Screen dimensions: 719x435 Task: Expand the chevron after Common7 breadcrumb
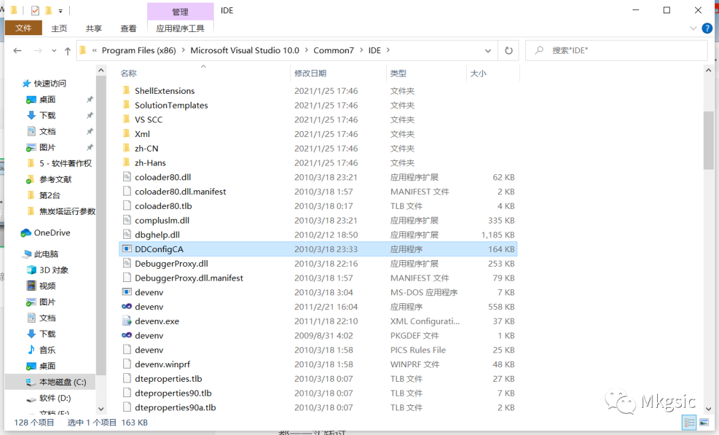[361, 50]
